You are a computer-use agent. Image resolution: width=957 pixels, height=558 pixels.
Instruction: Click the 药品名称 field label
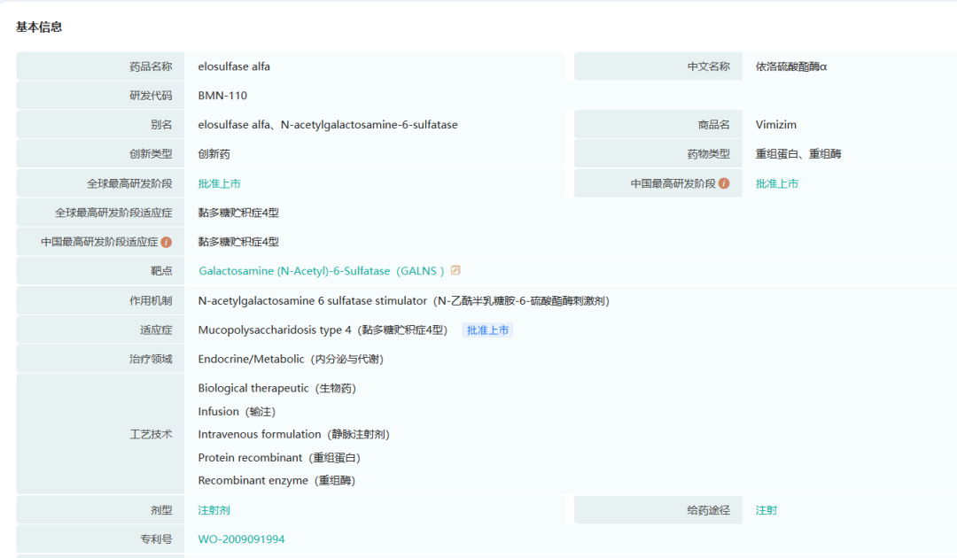click(151, 66)
